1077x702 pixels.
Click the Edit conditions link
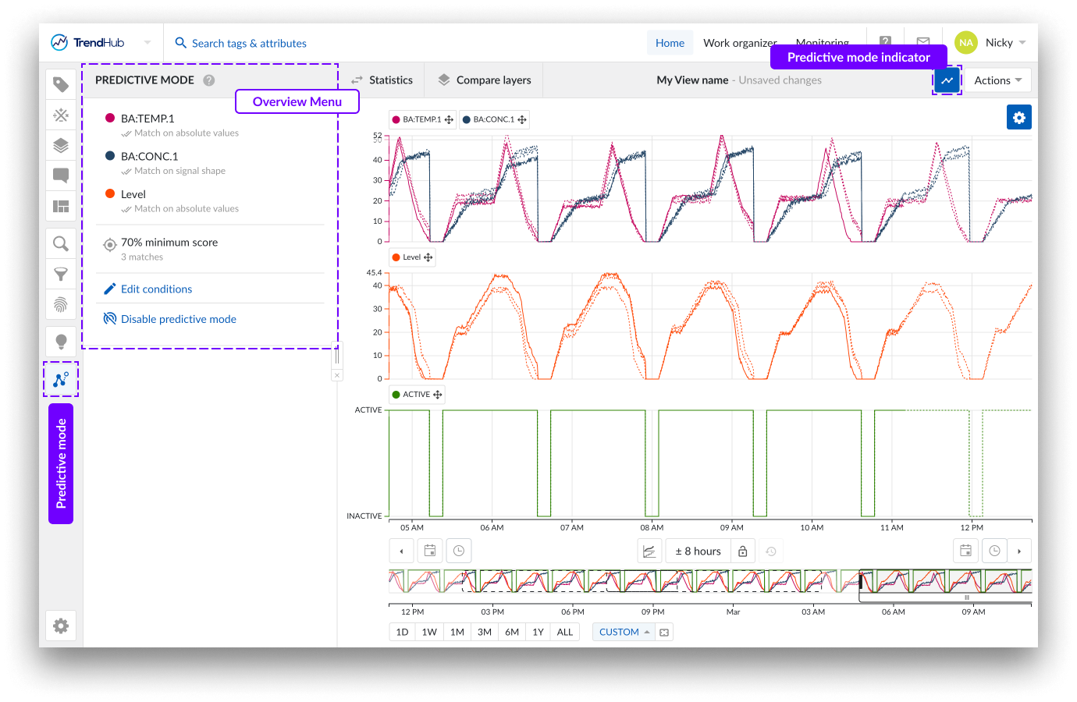pos(156,289)
